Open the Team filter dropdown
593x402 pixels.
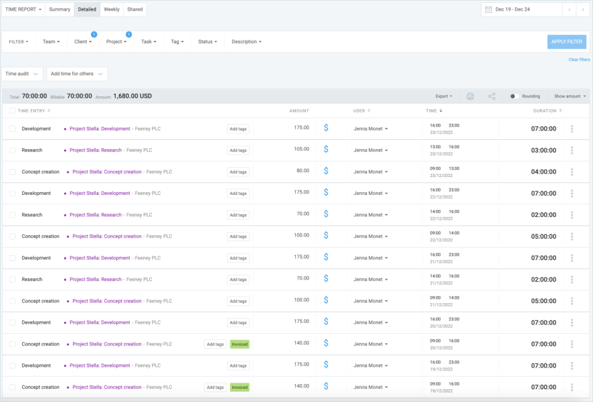coord(51,42)
